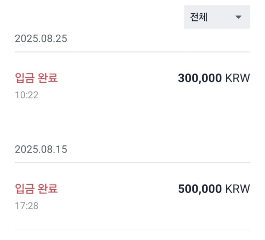Open the 입금 완료 entry at 10:22
The image size is (265, 240).
(x=36, y=78)
